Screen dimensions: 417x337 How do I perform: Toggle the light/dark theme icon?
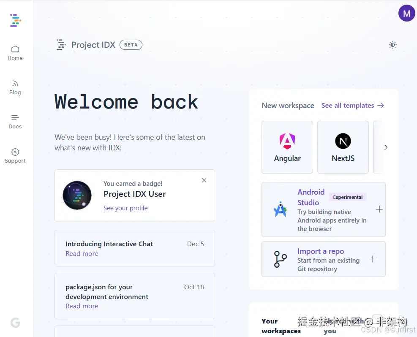[x=392, y=45]
